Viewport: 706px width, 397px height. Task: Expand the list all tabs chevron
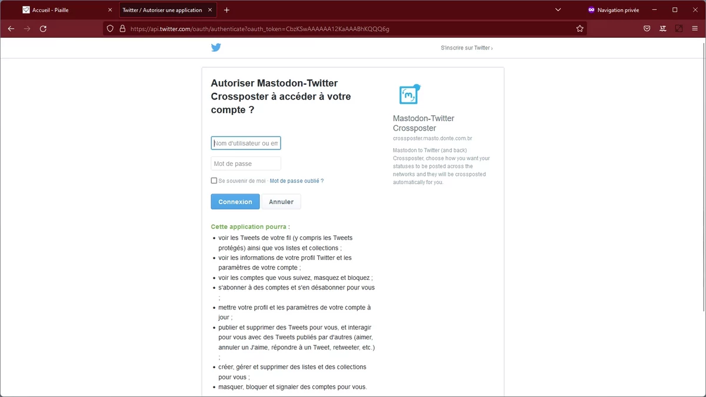click(558, 10)
